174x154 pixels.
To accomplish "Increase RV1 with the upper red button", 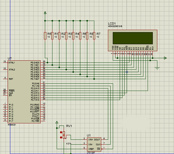I will point(61,132).
